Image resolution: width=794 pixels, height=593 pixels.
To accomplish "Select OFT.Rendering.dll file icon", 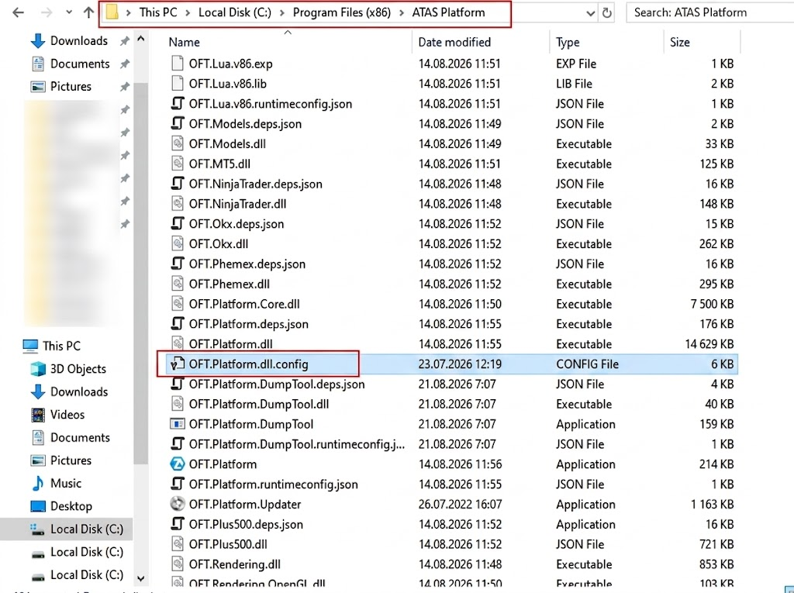I will coord(178,564).
